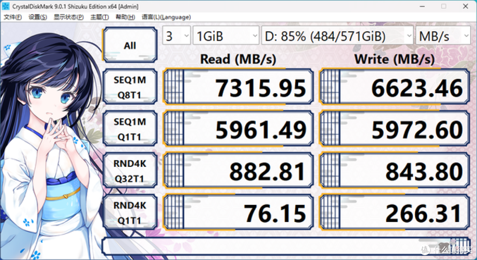Minimize the CrystalDiskMark window

click(x=422, y=6)
